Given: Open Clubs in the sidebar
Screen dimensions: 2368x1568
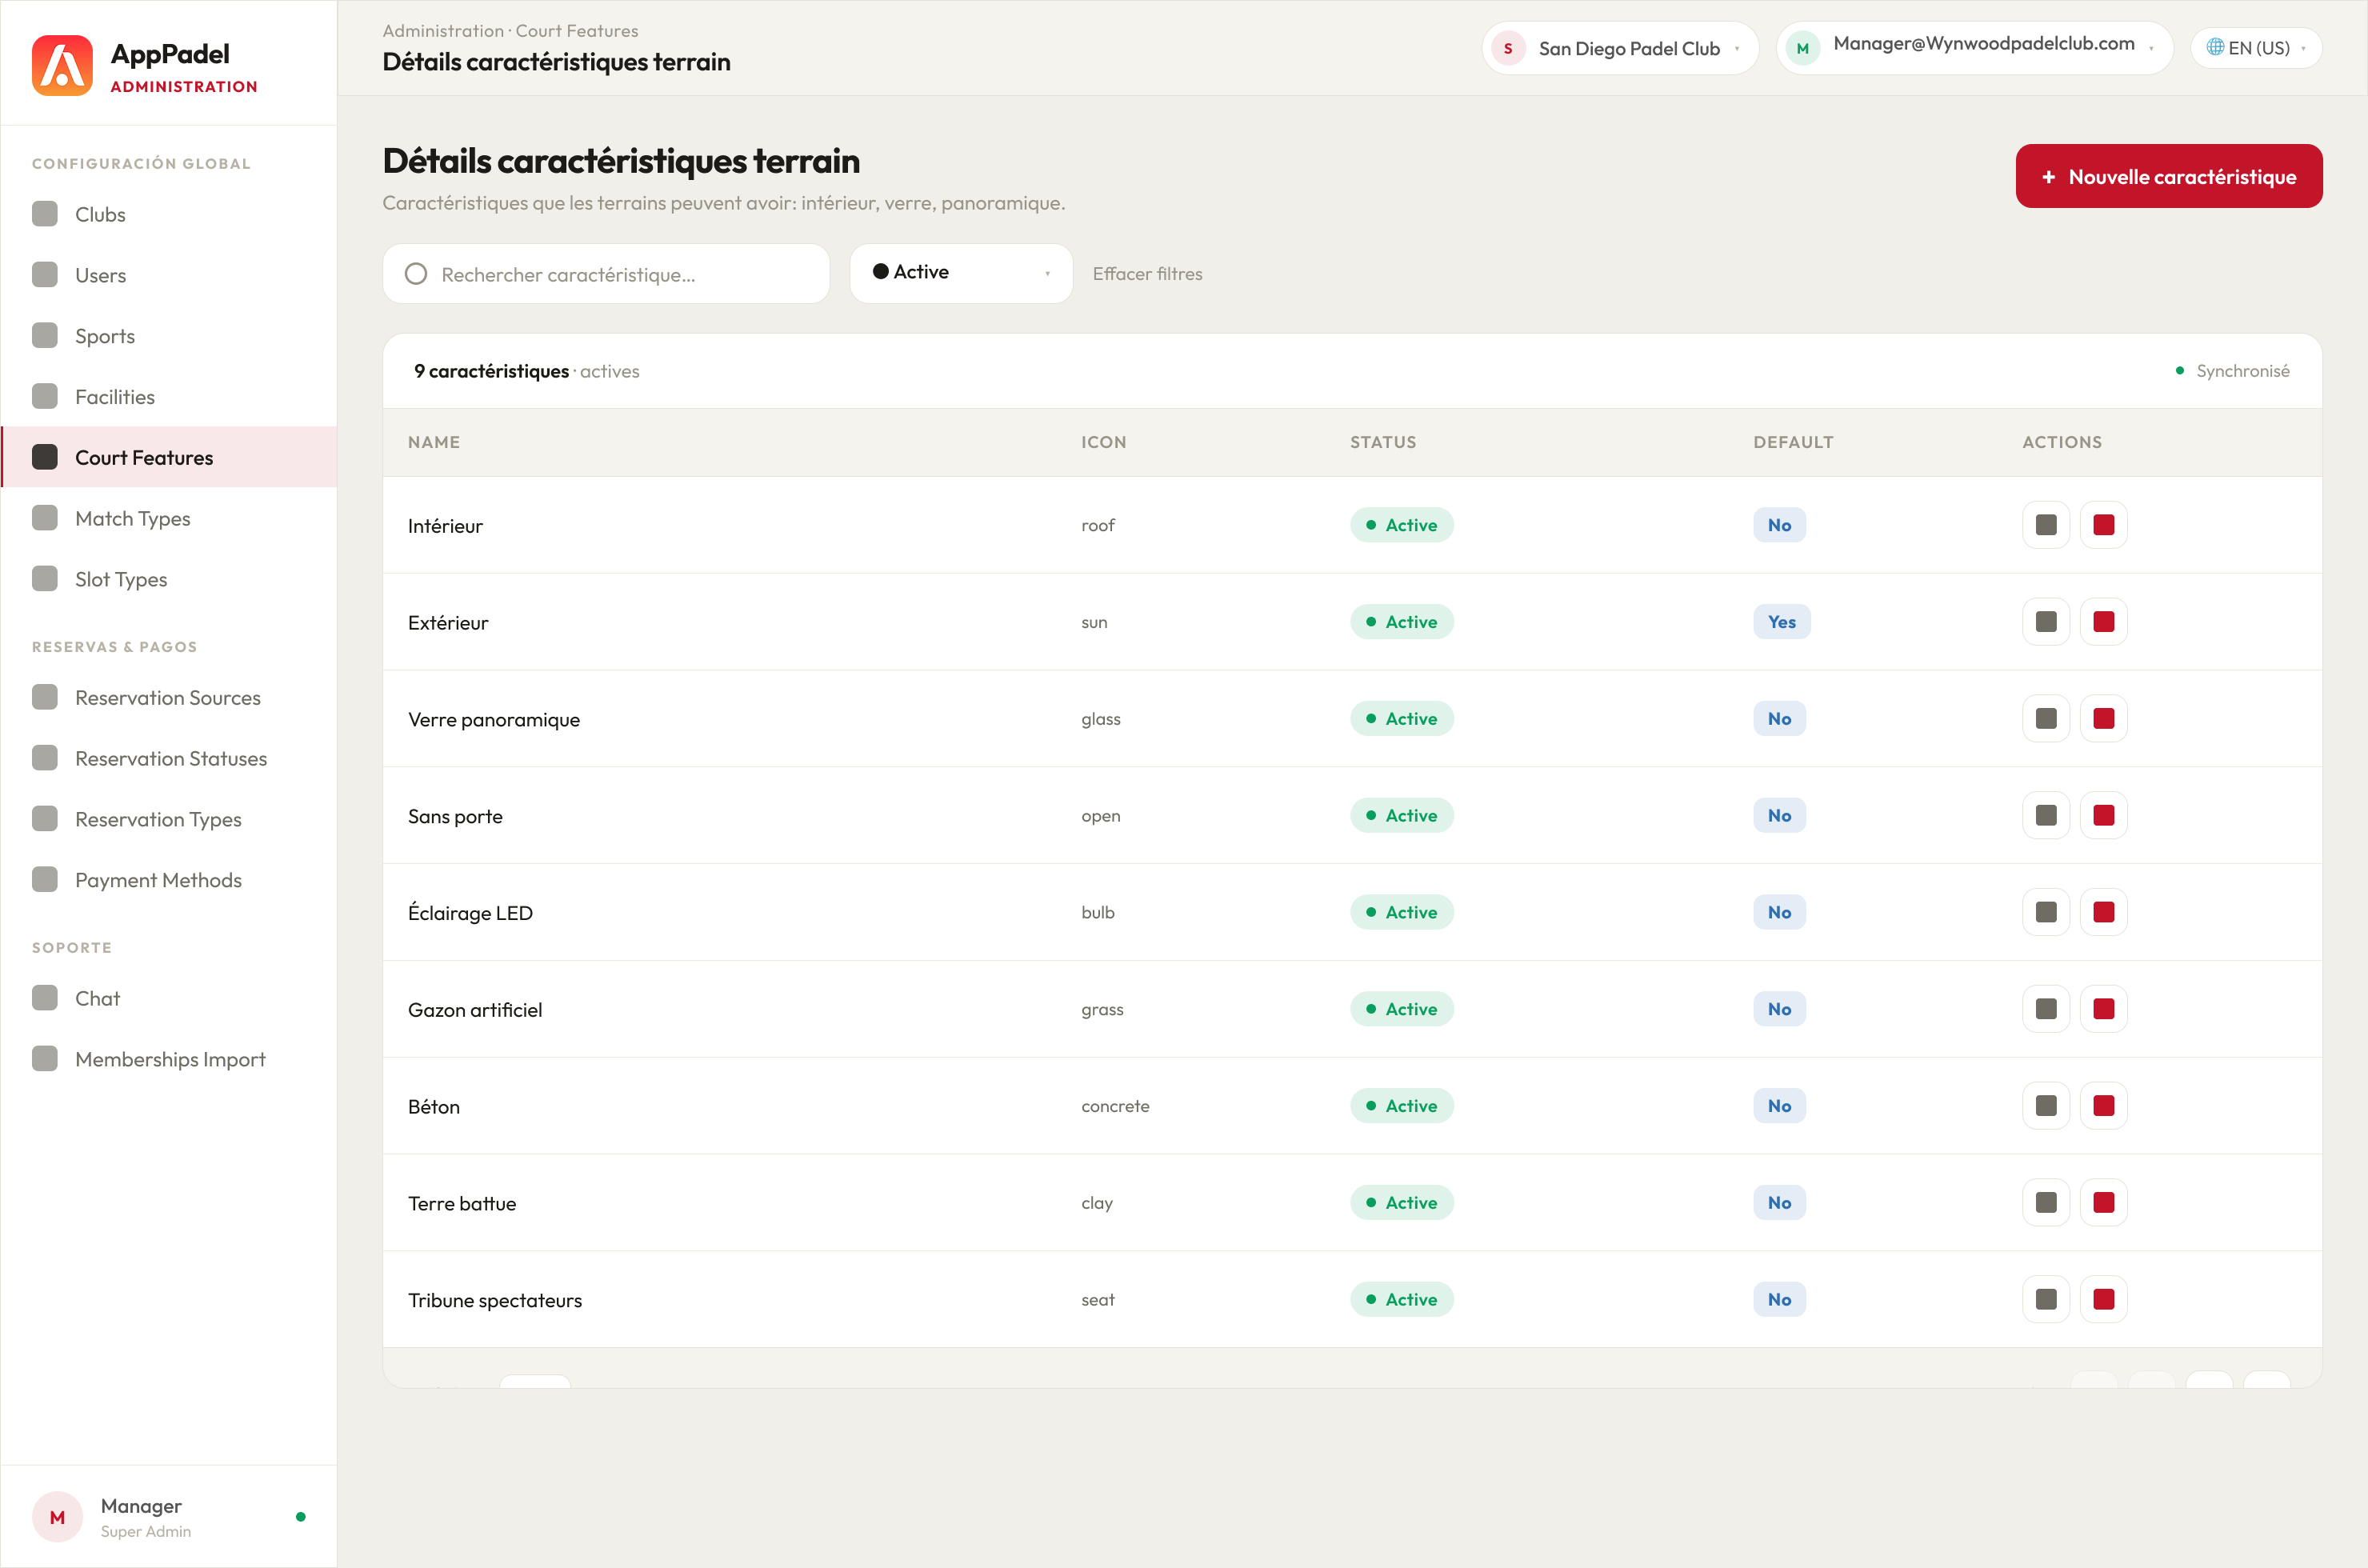Looking at the screenshot, I should tap(168, 214).
